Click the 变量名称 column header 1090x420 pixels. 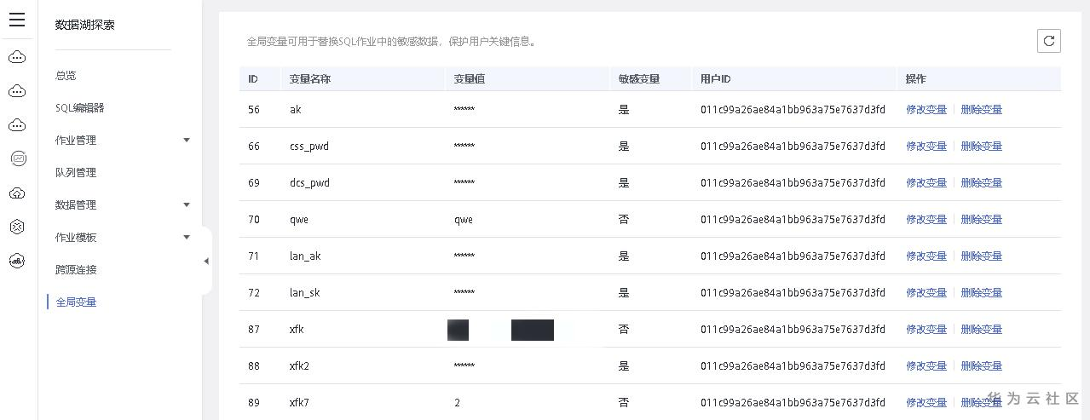310,79
